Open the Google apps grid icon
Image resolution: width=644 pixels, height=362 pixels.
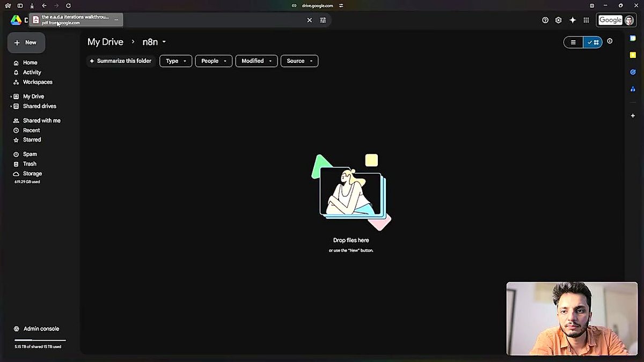pos(586,20)
